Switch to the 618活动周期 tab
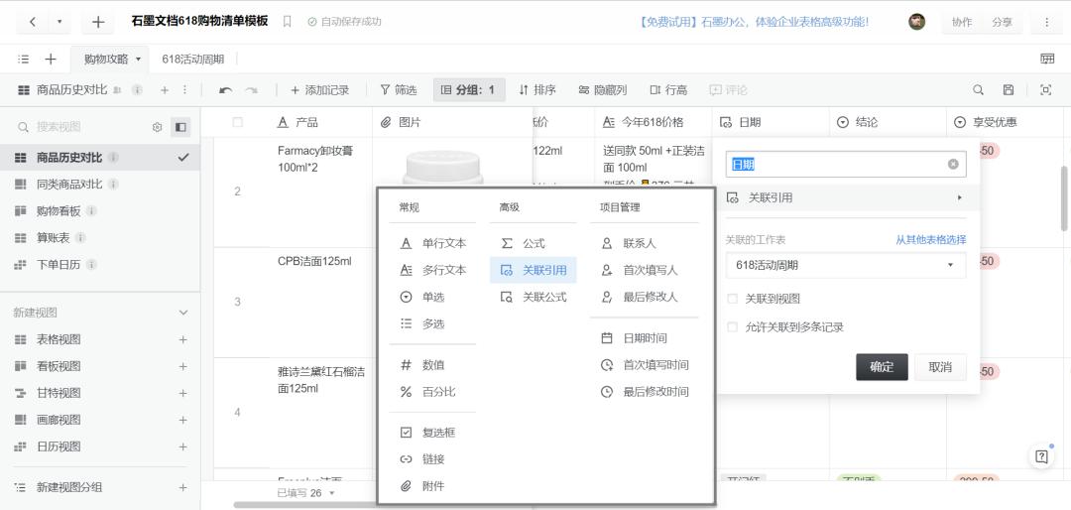Viewport: 1071px width, 510px height. (x=192, y=59)
